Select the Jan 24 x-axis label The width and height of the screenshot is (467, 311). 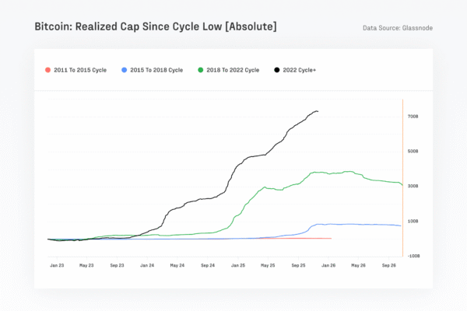click(x=146, y=265)
